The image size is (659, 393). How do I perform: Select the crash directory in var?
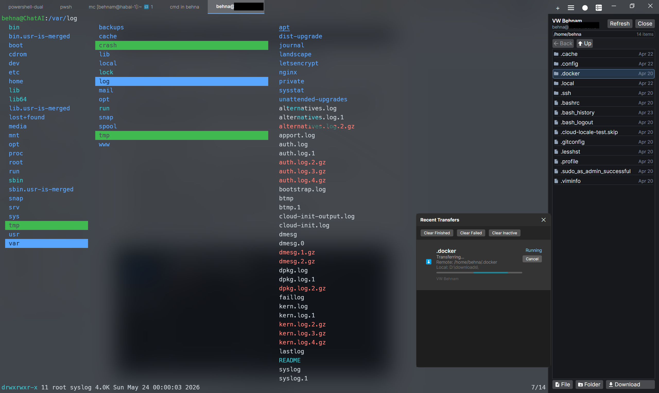pyautogui.click(x=181, y=46)
